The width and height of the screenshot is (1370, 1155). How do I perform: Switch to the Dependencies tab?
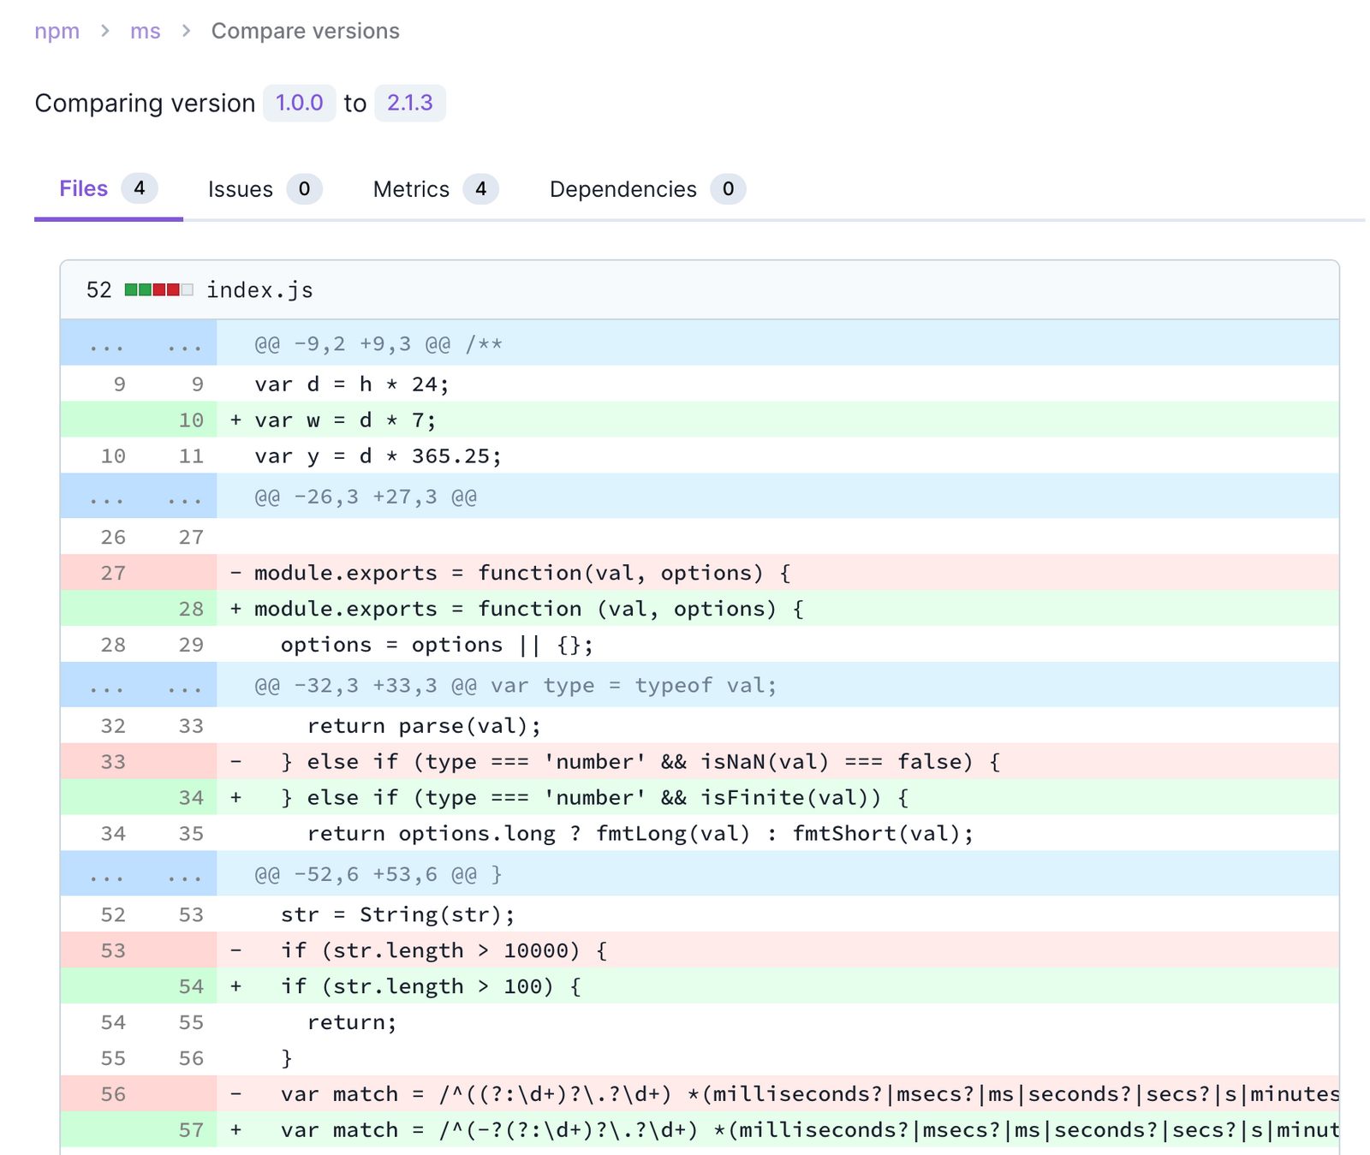647,189
